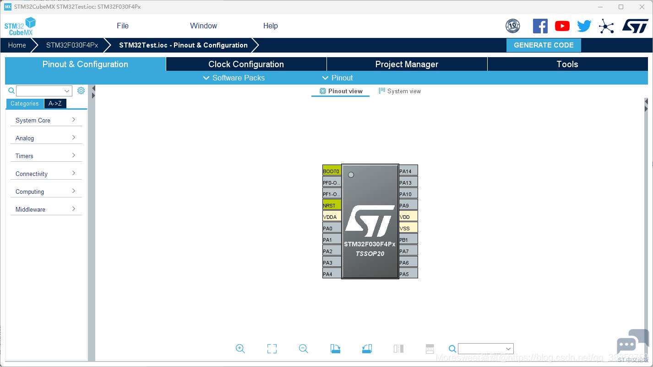This screenshot has width=653, height=367.
Task: Expand the System Core category
Action: pyautogui.click(x=46, y=120)
